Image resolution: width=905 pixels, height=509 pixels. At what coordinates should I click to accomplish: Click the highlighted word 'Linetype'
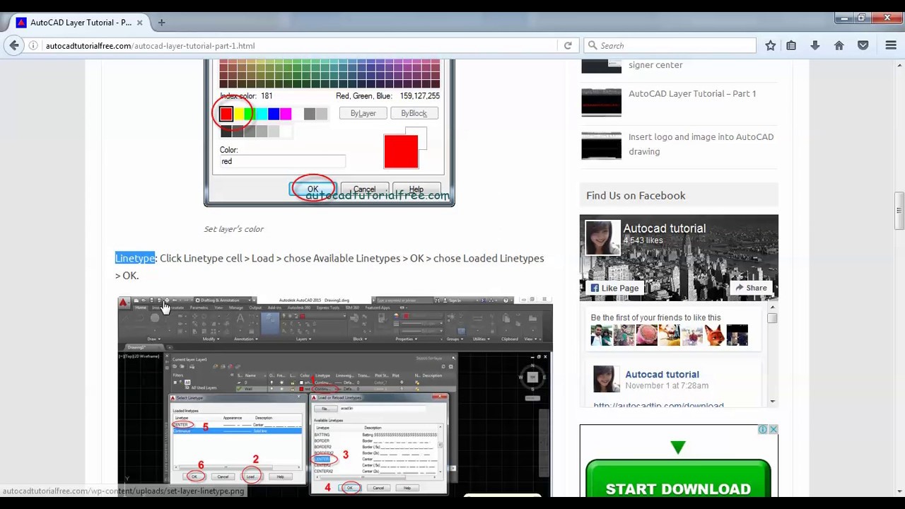pyautogui.click(x=135, y=258)
